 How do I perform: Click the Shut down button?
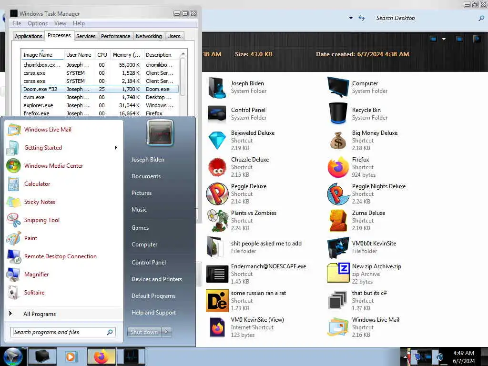(x=144, y=332)
